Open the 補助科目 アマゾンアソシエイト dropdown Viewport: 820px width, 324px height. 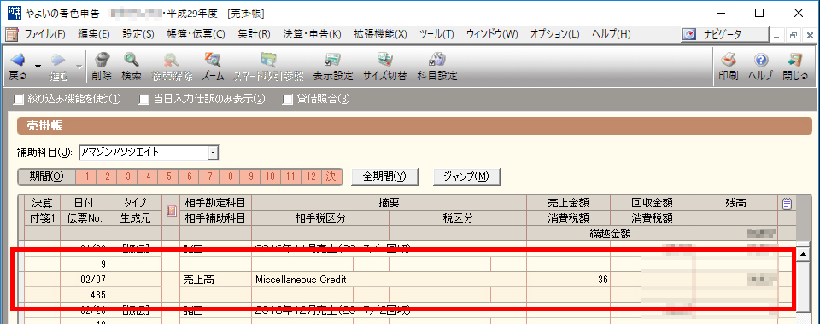click(x=213, y=153)
